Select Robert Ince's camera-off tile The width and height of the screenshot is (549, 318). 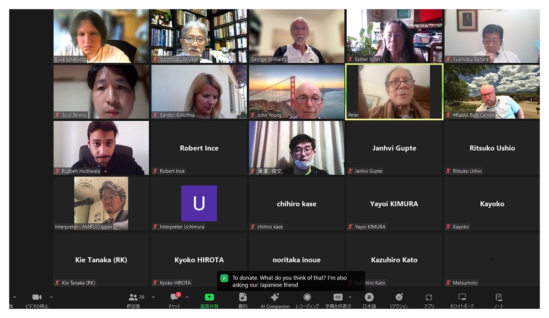click(x=199, y=148)
